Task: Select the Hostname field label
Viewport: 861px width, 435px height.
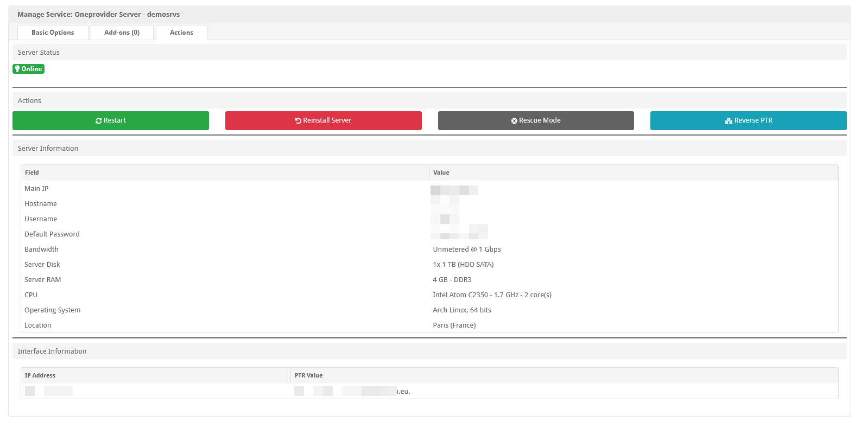Action: pos(41,204)
